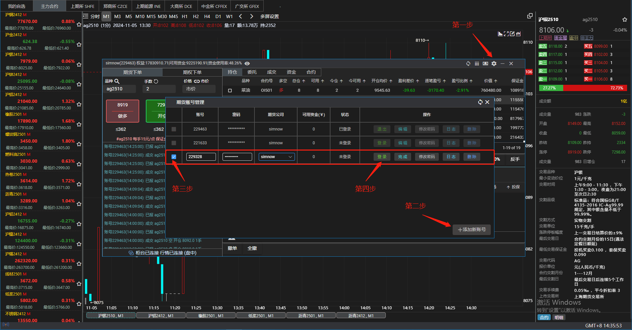Switch to 期货下单 tab
The width and height of the screenshot is (632, 330).
(x=132, y=72)
